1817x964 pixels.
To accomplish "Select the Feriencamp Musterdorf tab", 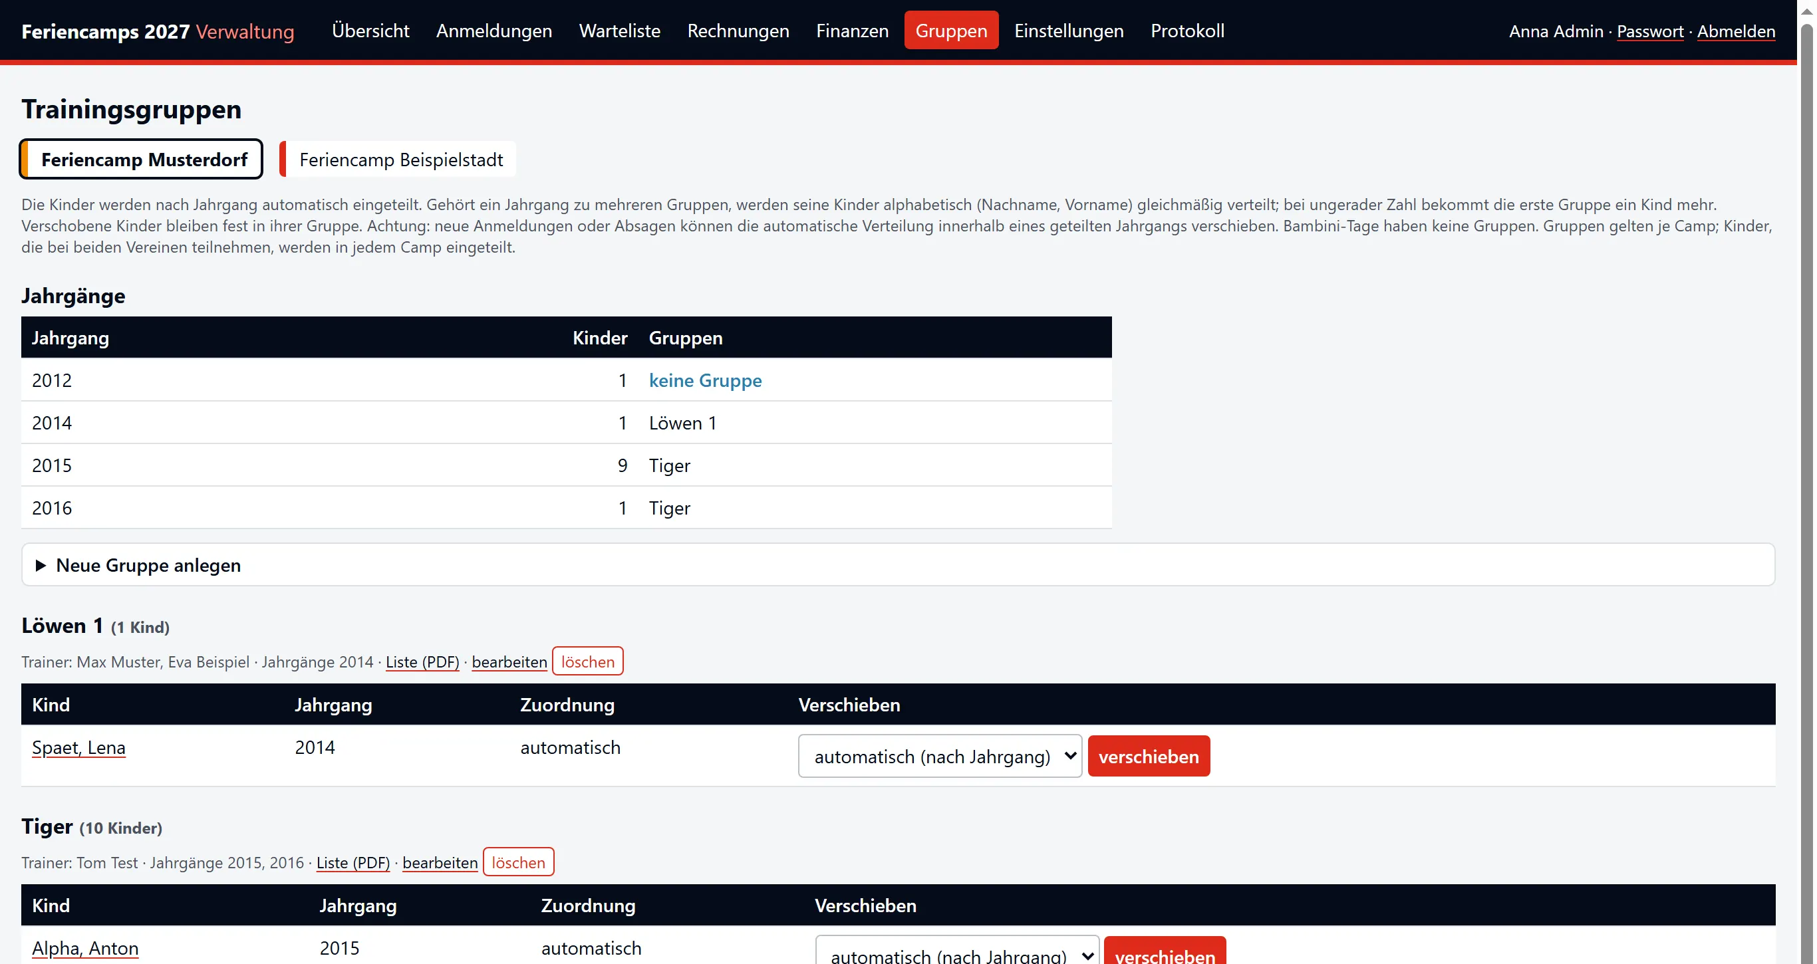I will pyautogui.click(x=141, y=160).
